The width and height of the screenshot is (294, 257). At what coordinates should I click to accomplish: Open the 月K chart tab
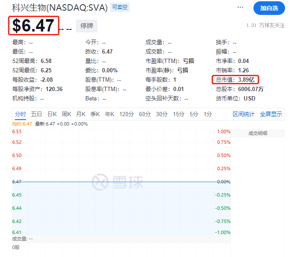click(81, 114)
